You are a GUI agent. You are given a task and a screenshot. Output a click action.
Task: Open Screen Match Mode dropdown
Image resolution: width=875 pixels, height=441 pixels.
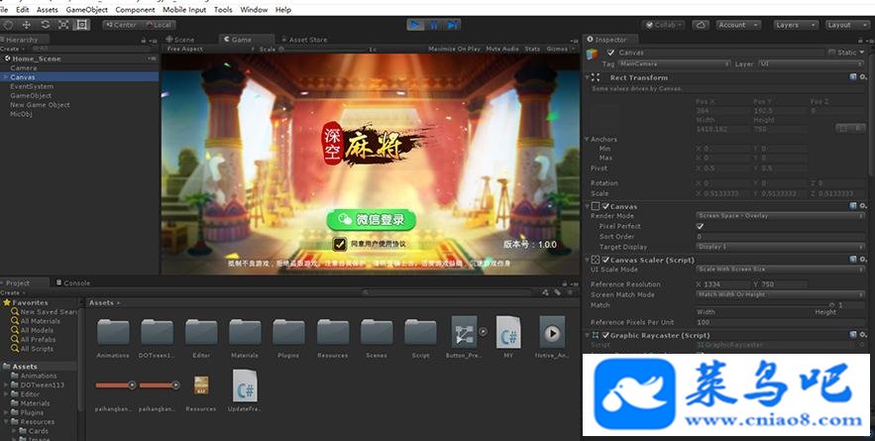(781, 294)
